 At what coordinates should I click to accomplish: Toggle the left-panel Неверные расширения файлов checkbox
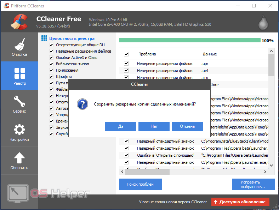51,51
